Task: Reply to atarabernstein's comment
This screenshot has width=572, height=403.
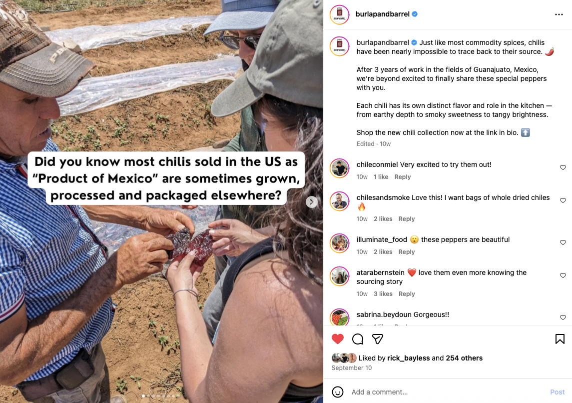Action: coord(406,294)
